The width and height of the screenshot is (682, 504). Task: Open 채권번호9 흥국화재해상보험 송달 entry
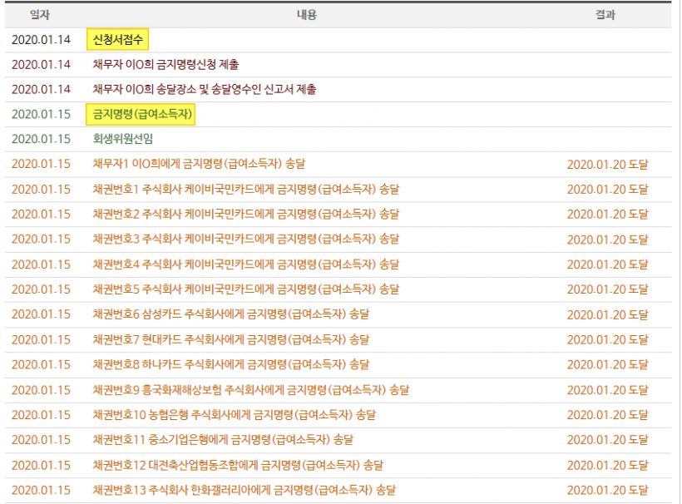(x=251, y=389)
